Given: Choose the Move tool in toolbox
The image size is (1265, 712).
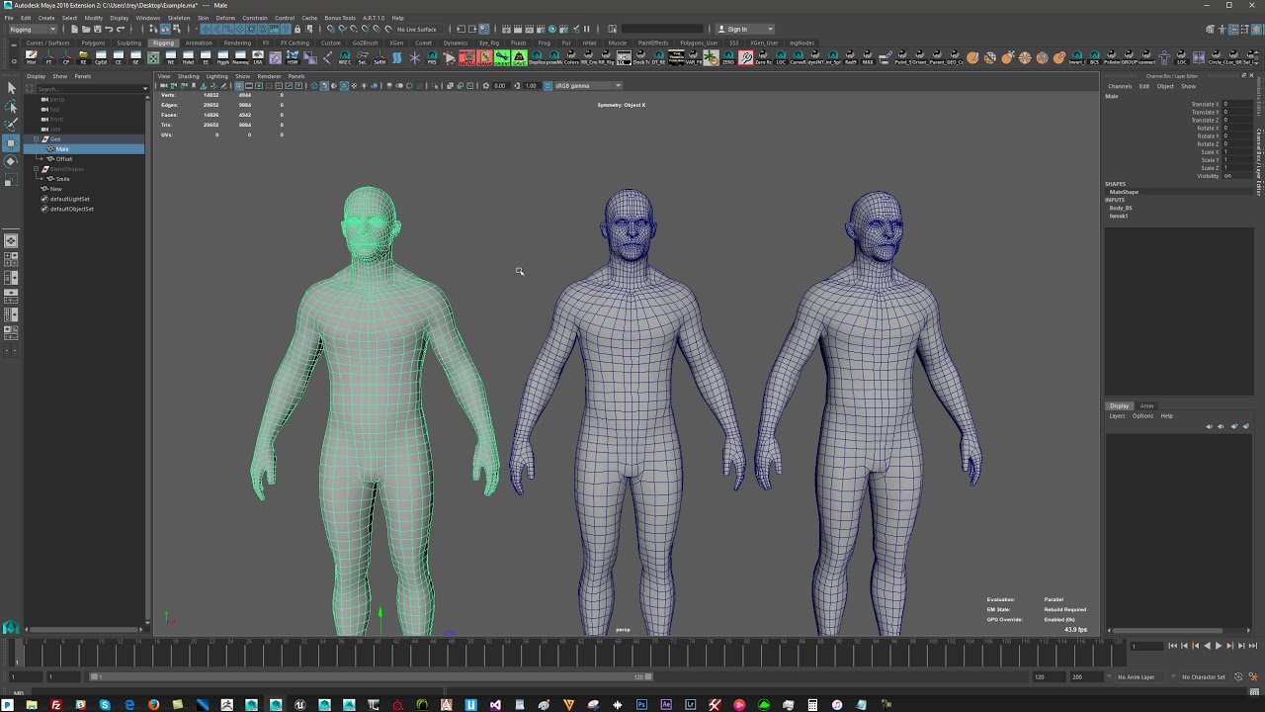Looking at the screenshot, I should [11, 143].
